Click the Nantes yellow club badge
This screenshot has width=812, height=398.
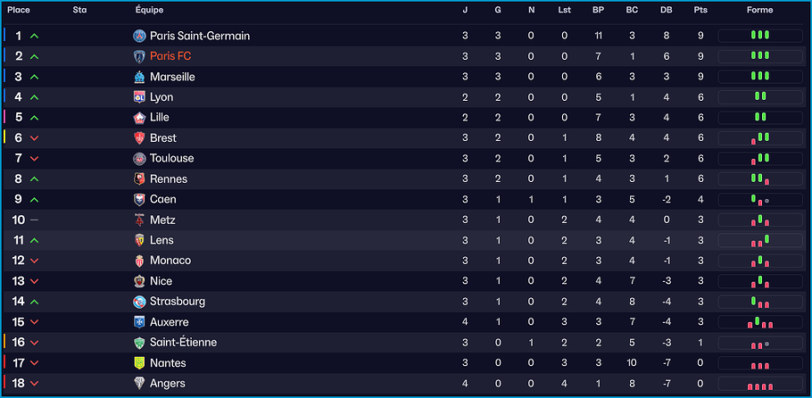click(x=139, y=363)
